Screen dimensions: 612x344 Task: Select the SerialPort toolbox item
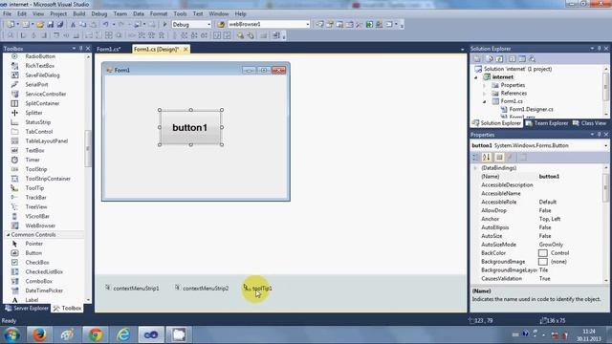[x=36, y=85]
